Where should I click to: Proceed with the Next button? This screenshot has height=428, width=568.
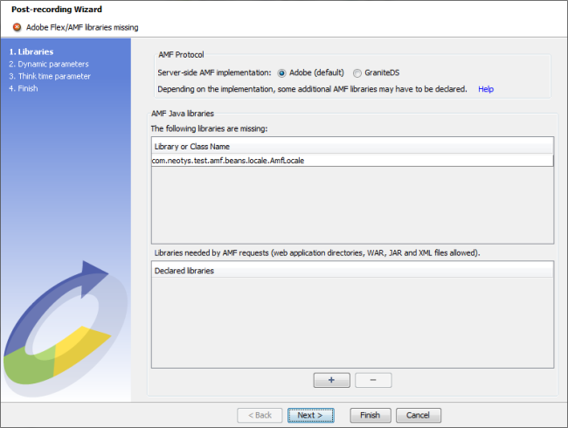(310, 415)
